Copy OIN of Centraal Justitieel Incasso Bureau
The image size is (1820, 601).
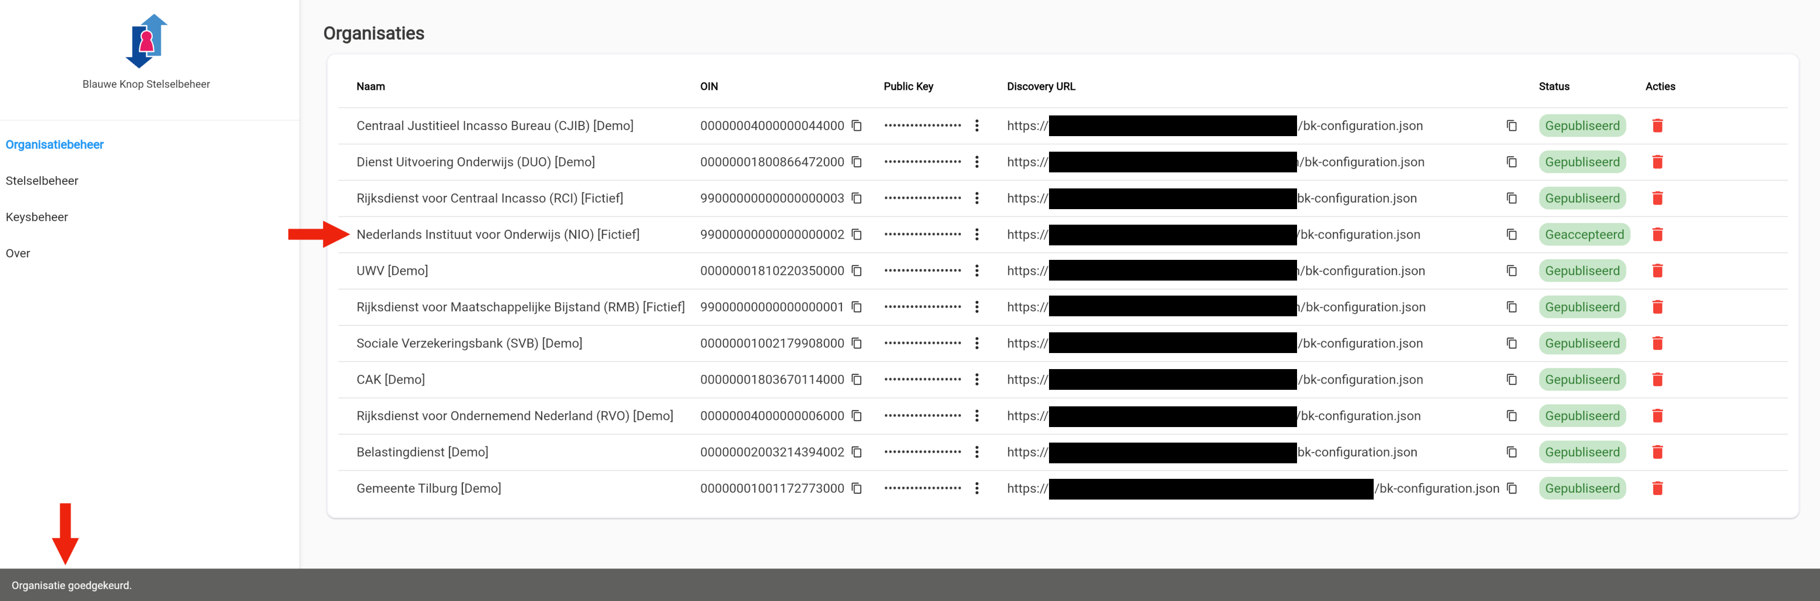pos(856,126)
